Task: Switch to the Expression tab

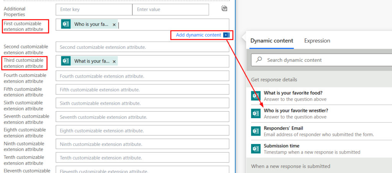Action: [317, 41]
